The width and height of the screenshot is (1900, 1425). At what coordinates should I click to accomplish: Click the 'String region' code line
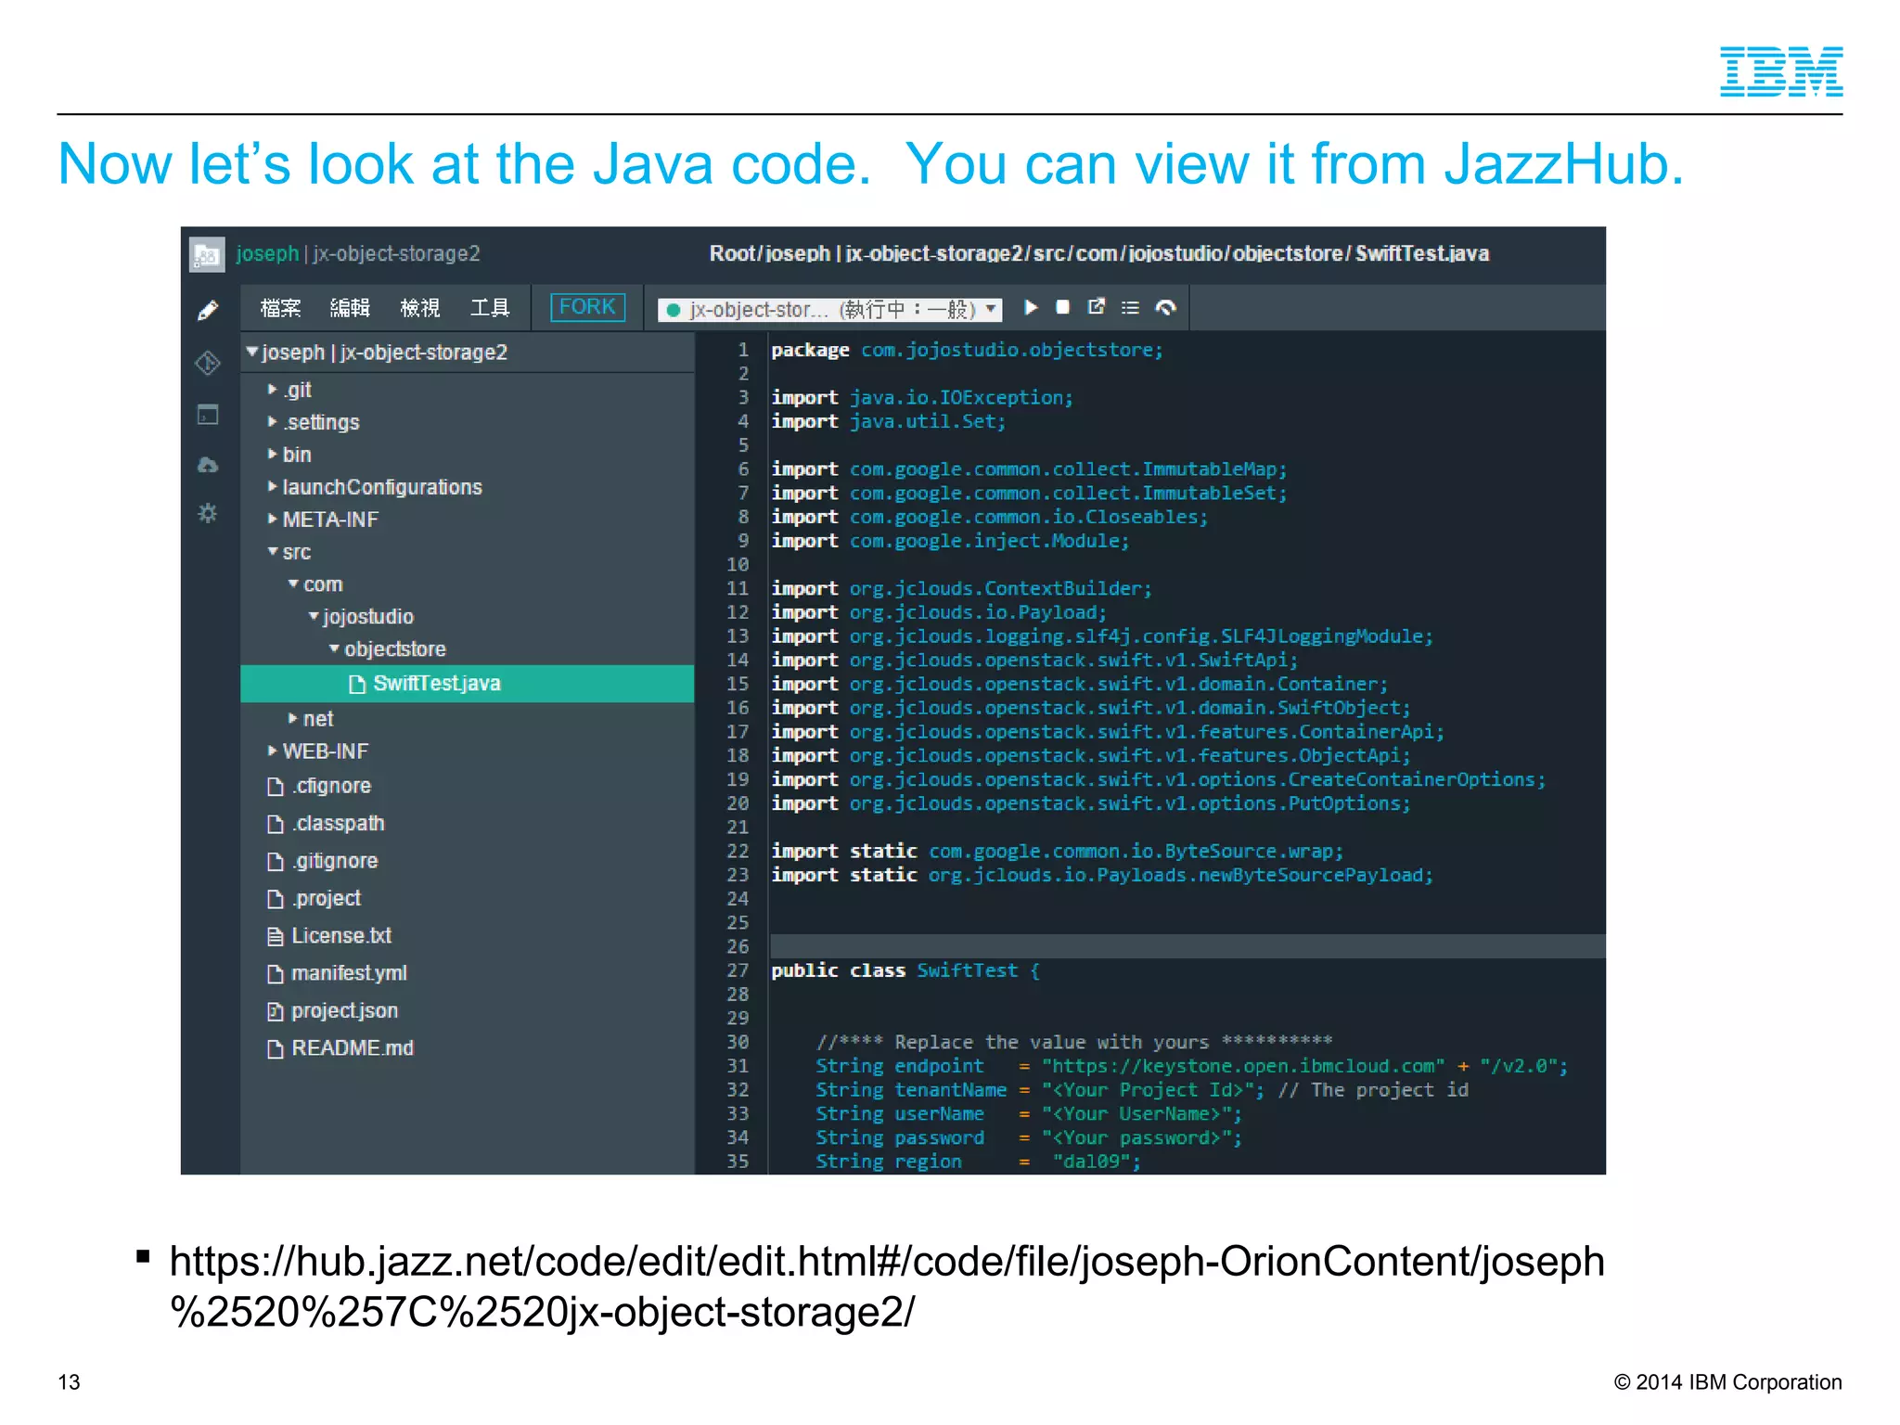coord(978,1162)
